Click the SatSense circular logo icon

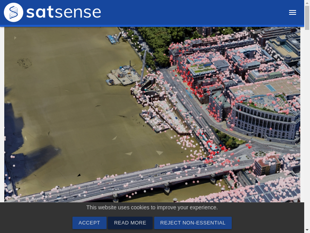[x=14, y=12]
